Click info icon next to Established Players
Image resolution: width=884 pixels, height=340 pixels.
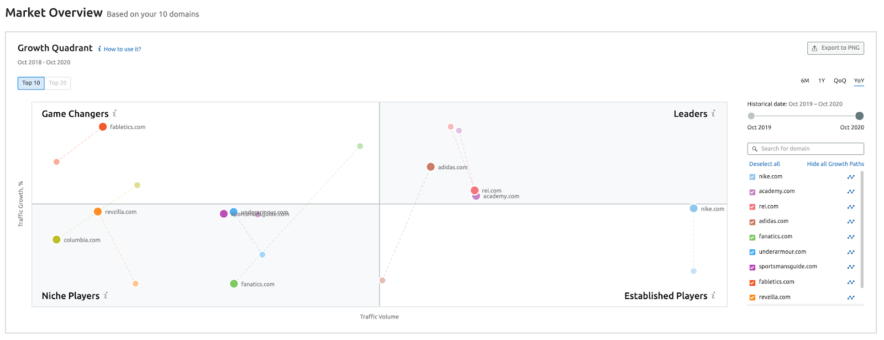tap(713, 296)
